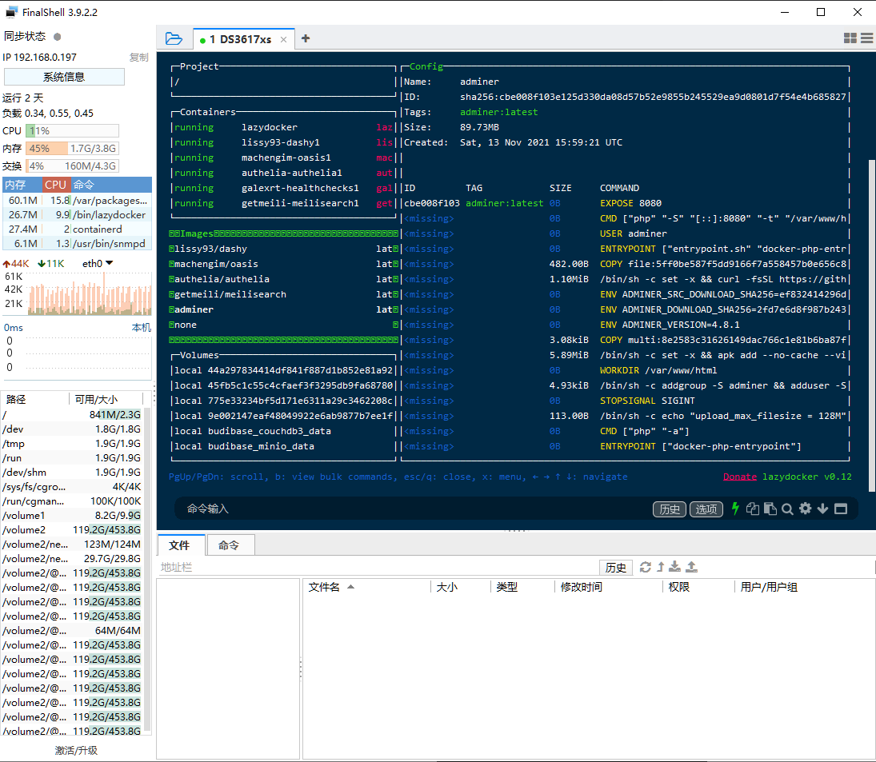Click the Donate link in lazydocker

tap(740, 477)
